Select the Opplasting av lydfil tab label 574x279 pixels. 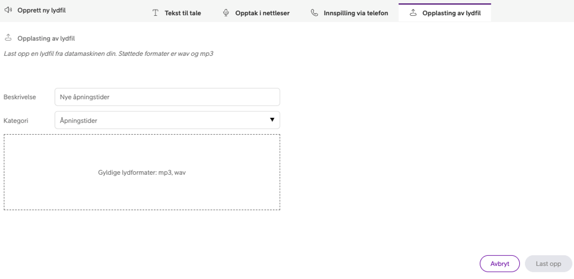click(451, 13)
